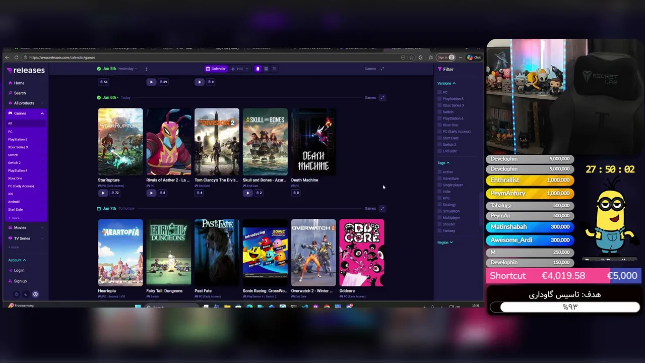The image size is (645, 363).
Task: Click Death Machine bell showing 0
Action: (296, 193)
